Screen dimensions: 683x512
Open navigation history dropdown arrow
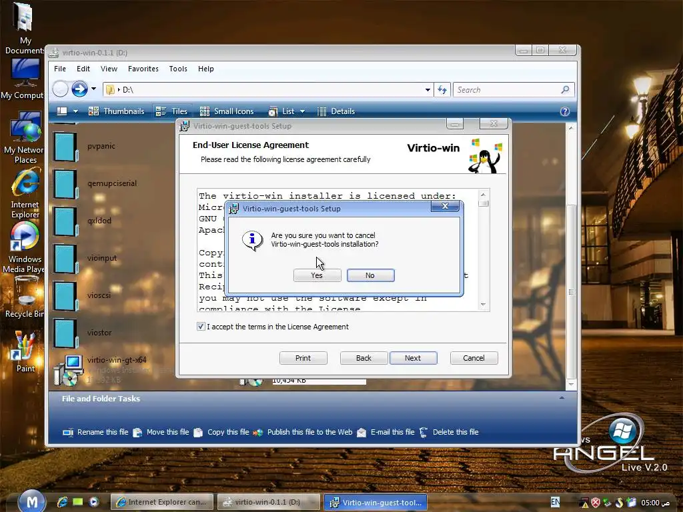[93, 89]
